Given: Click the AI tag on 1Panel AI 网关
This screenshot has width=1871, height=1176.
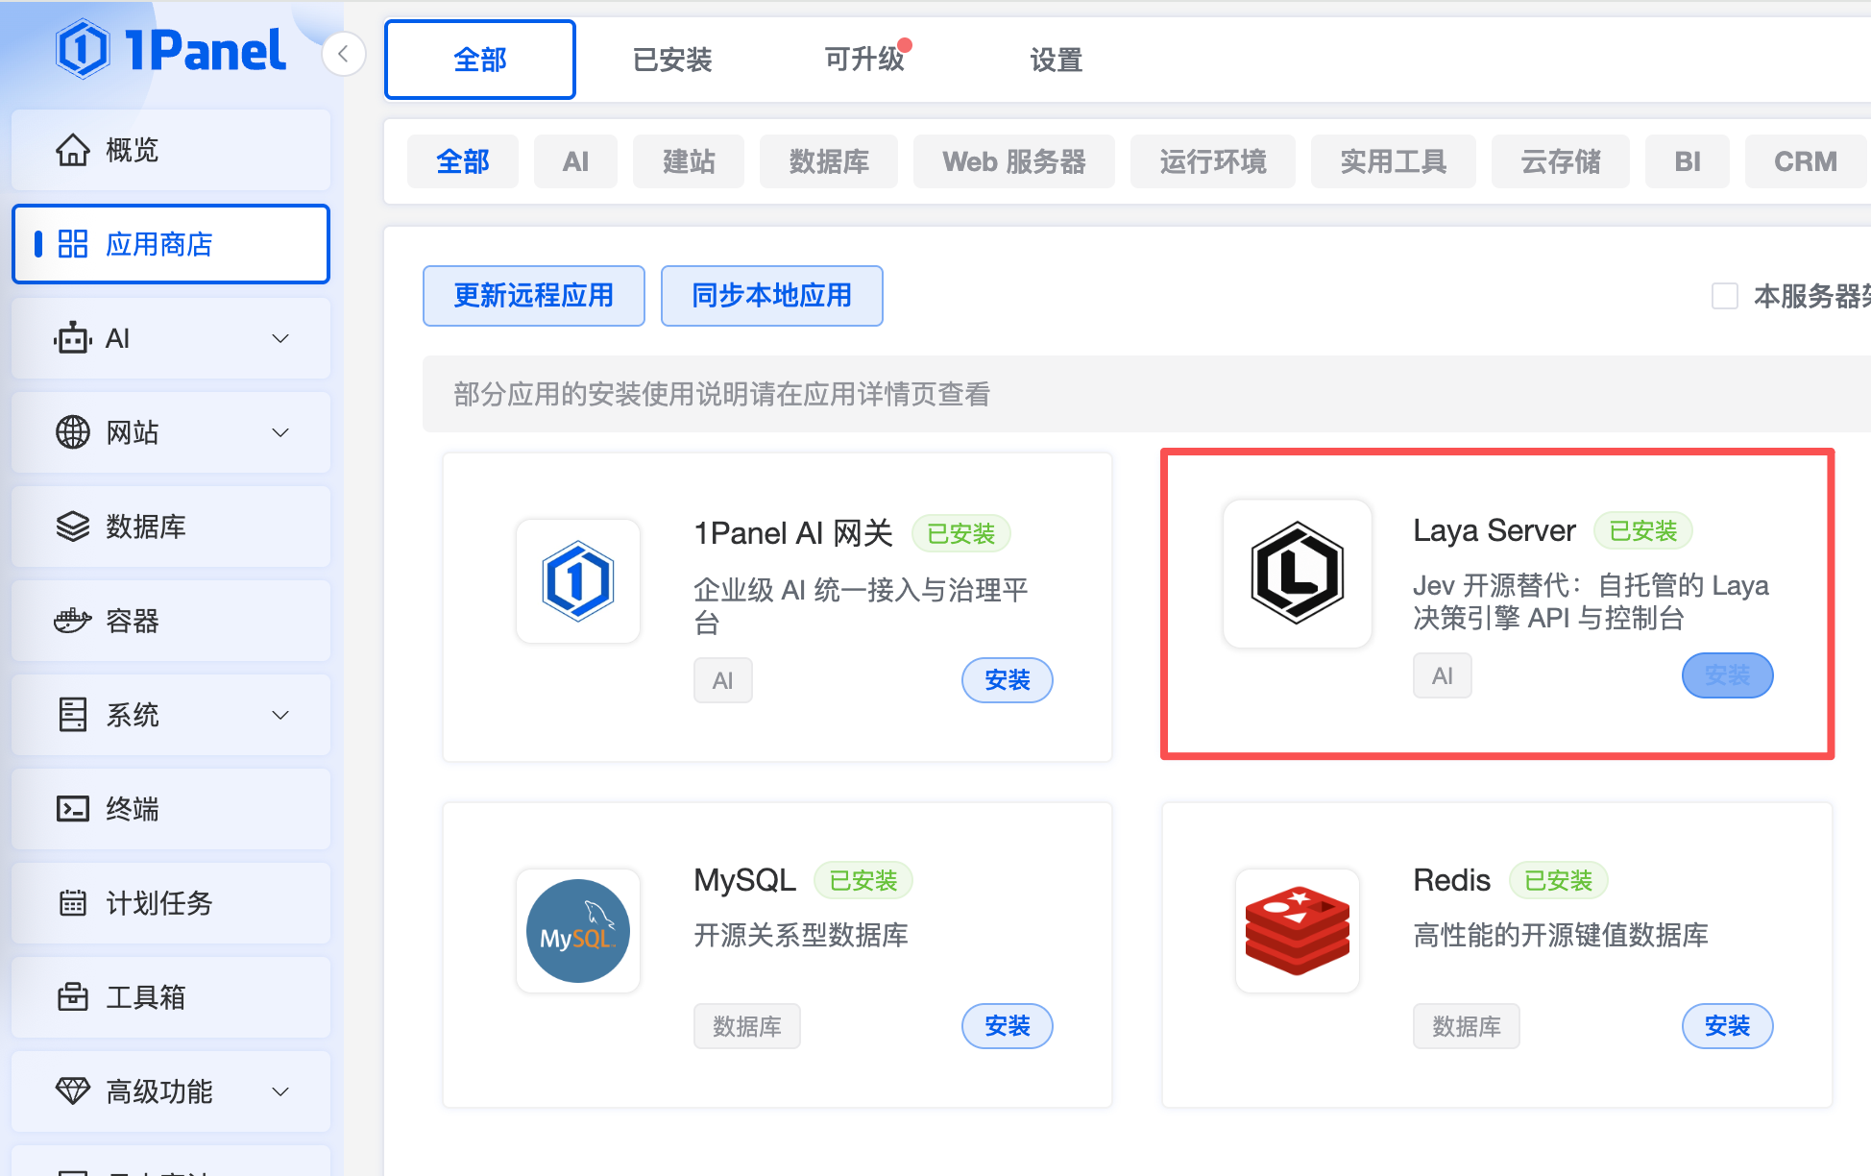Looking at the screenshot, I should pos(723,680).
